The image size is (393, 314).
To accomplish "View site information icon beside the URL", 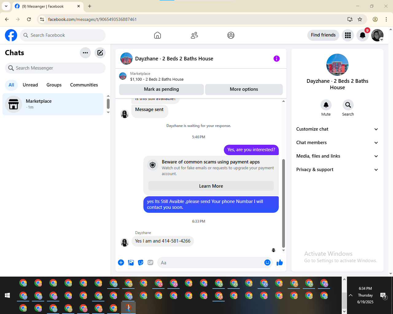I will tap(42, 19).
